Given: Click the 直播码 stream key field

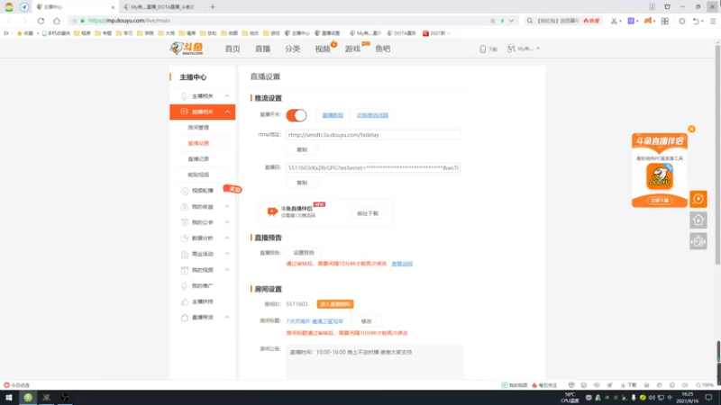Looking at the screenshot, I should point(373,167).
